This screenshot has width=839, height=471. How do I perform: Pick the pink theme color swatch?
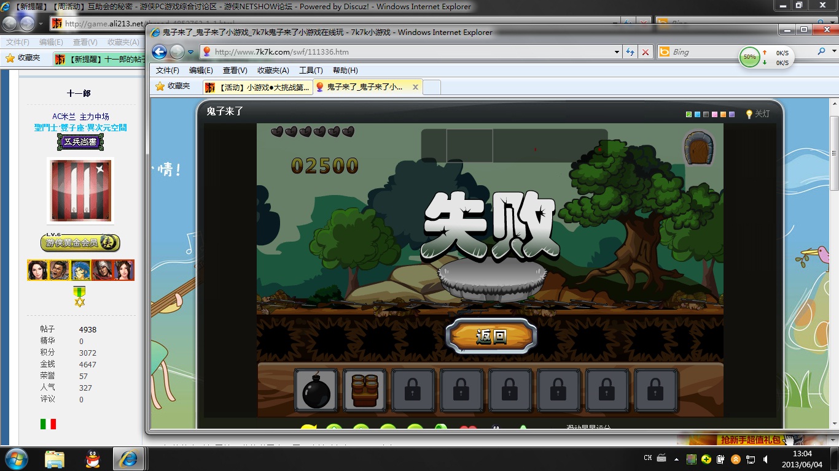pos(714,115)
